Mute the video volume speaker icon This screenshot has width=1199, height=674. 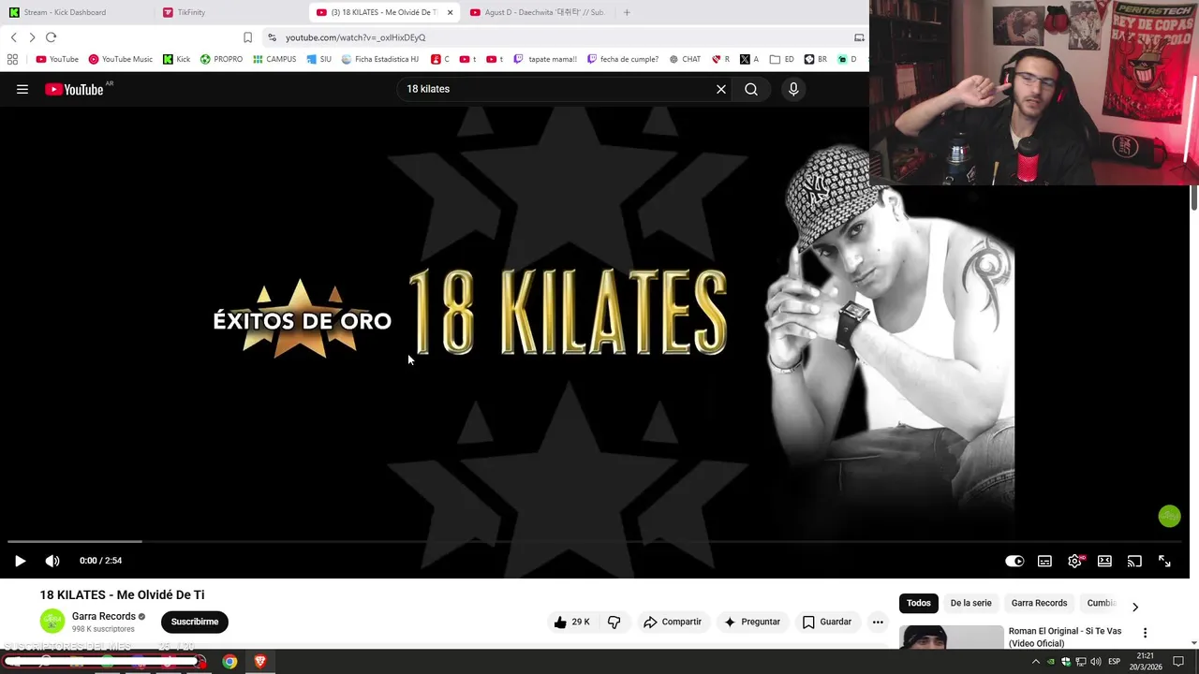click(x=52, y=561)
